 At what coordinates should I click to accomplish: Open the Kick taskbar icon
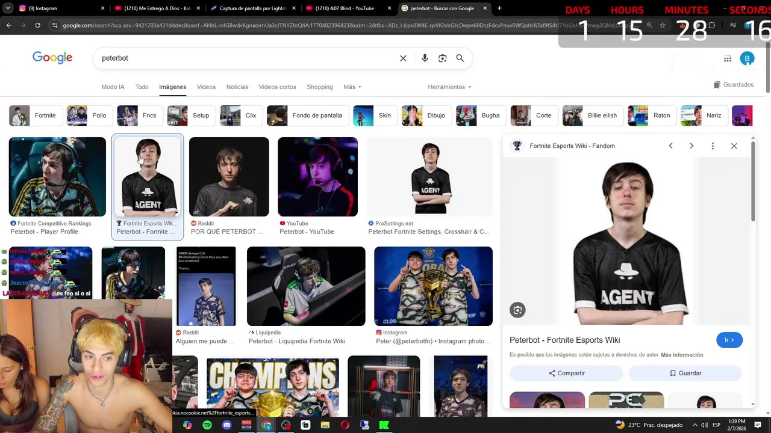tap(384, 425)
